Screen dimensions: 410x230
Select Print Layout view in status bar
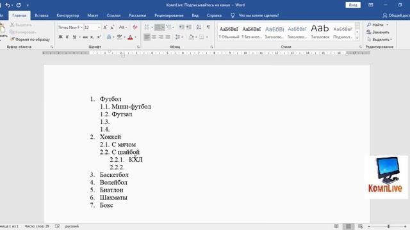(x=348, y=226)
